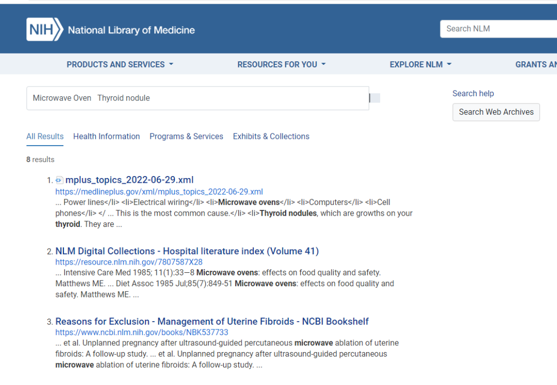Switch to Programs & Services tab

coord(186,136)
